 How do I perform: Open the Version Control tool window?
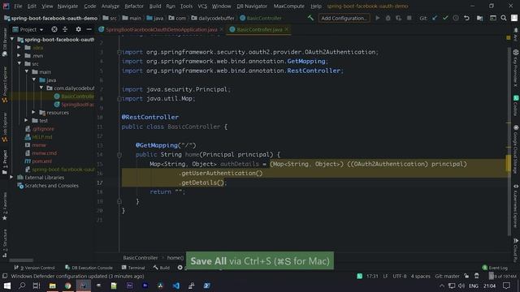(34, 268)
